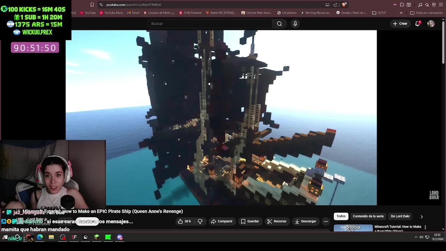Open File Explorer in the taskbar
This screenshot has width=446, height=251.
click(x=51, y=237)
